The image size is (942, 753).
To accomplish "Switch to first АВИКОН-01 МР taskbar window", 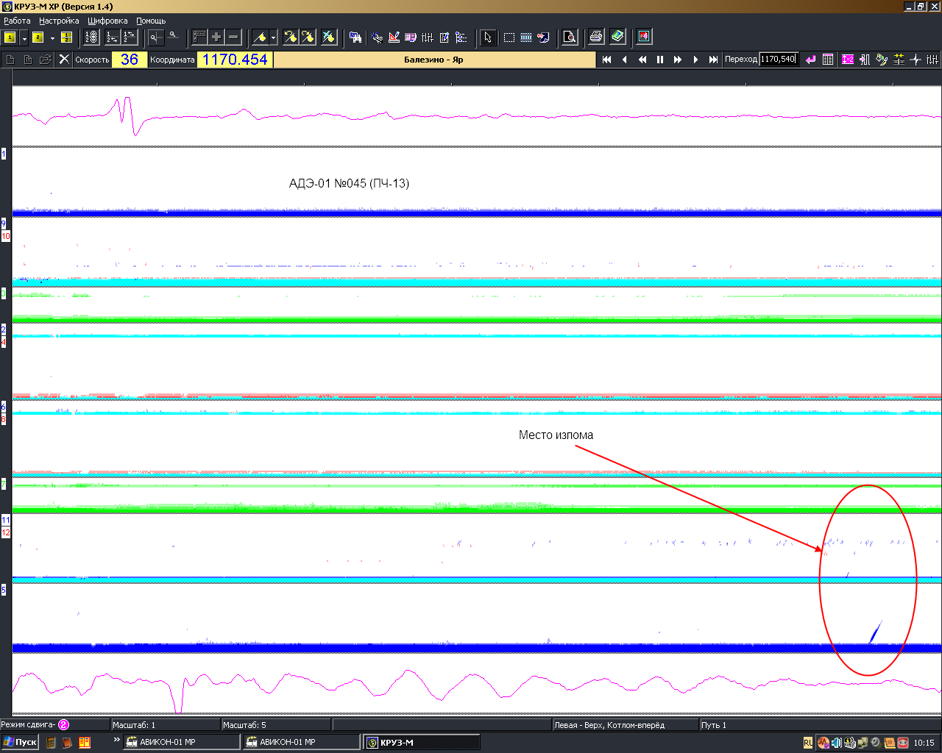I will click(181, 742).
